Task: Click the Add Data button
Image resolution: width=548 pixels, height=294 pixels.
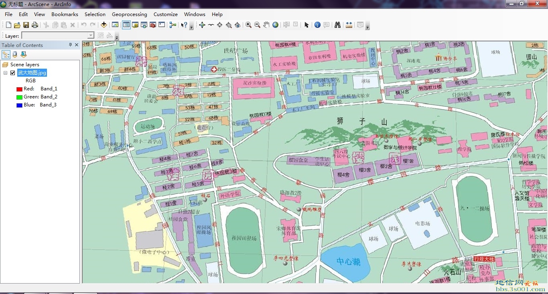Action: [x=104, y=25]
